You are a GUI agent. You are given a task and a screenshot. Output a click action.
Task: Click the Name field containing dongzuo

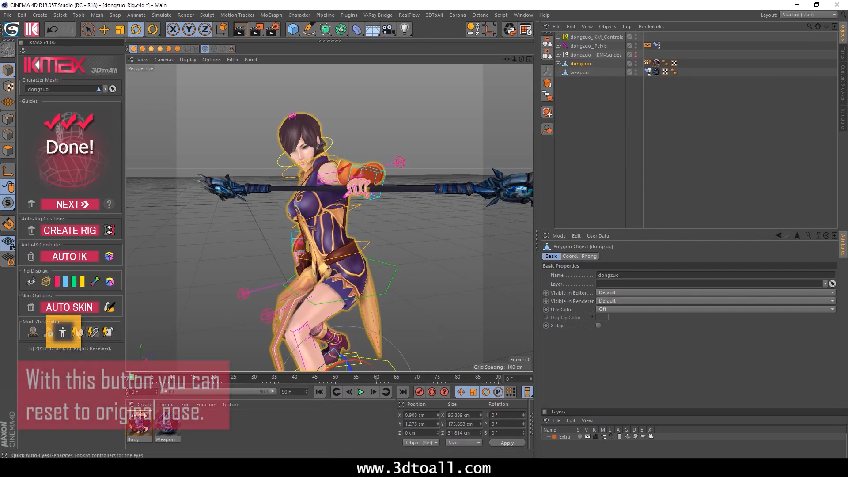[715, 275]
